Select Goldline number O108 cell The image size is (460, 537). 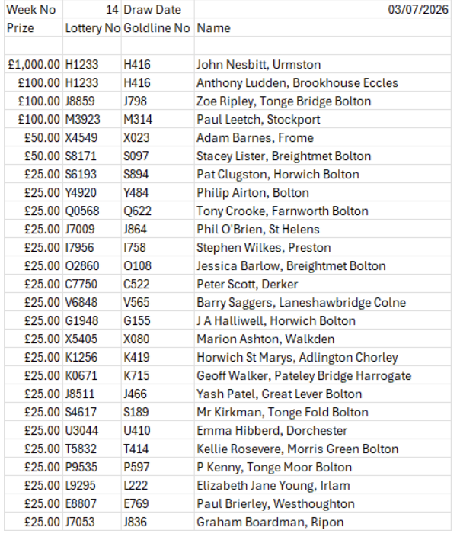point(158,265)
